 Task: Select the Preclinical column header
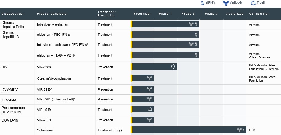142,14
